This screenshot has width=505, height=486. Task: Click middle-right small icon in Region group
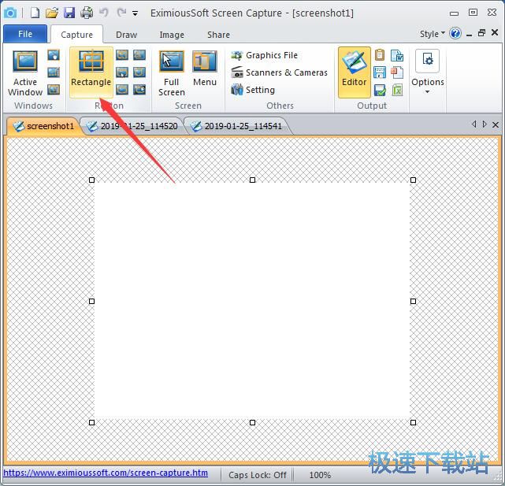139,72
